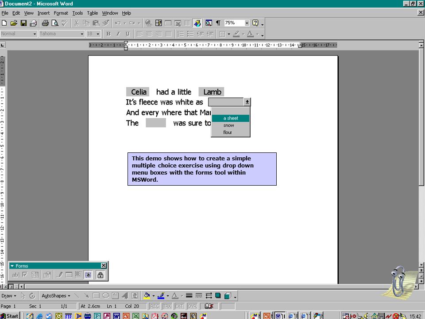Open a file with the Open folder icon
This screenshot has height=319, width=425.
(14, 23)
